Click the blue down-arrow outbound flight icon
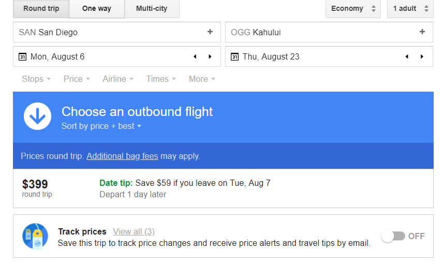443x264 pixels. 38,116
